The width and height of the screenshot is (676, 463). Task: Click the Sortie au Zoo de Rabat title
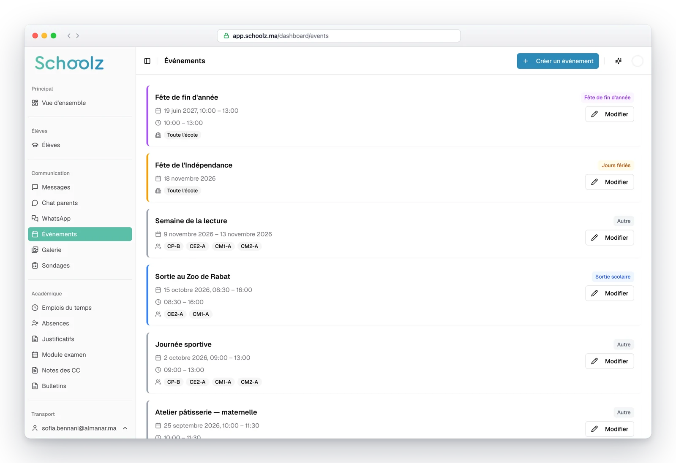point(193,276)
